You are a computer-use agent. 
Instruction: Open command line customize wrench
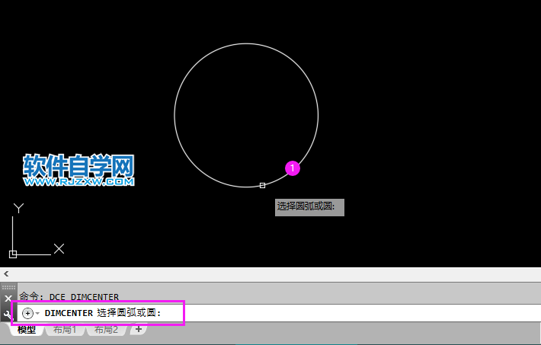[8, 314]
